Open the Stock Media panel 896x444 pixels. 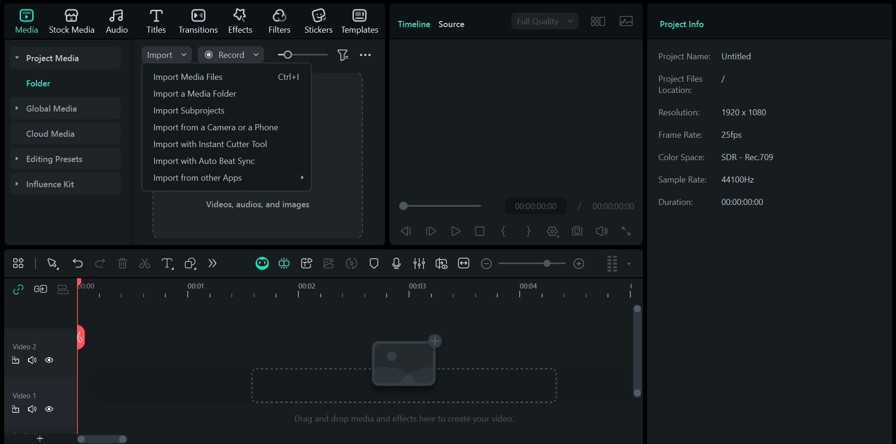(71, 21)
